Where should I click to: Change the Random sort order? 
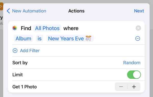pos(132,63)
